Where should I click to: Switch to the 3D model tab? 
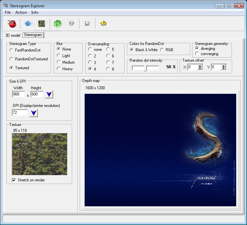[x=13, y=35]
